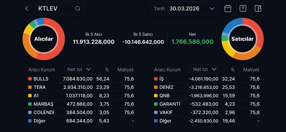
Task: Click the green Net total value
Action: point(192,42)
